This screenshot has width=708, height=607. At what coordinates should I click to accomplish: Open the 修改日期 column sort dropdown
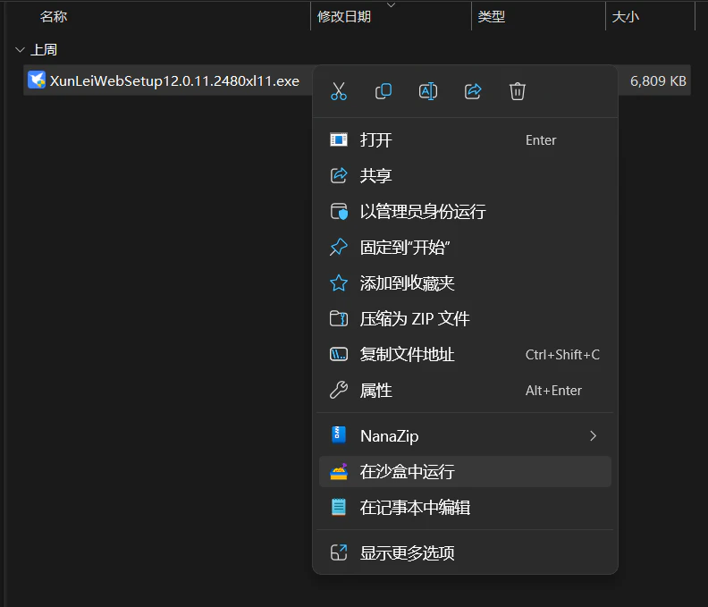tap(391, 5)
